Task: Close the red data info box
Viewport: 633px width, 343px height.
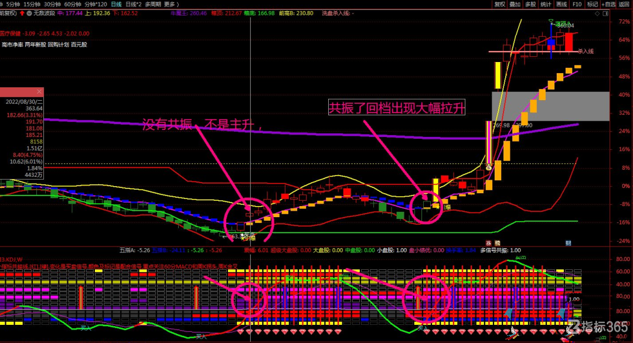Action: click(x=39, y=91)
